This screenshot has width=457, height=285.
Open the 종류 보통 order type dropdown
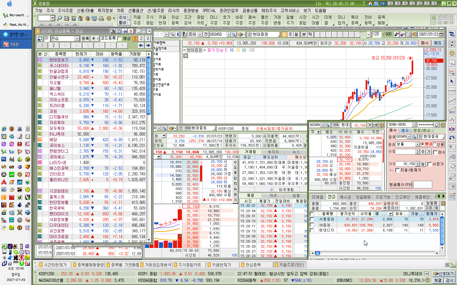417,144
